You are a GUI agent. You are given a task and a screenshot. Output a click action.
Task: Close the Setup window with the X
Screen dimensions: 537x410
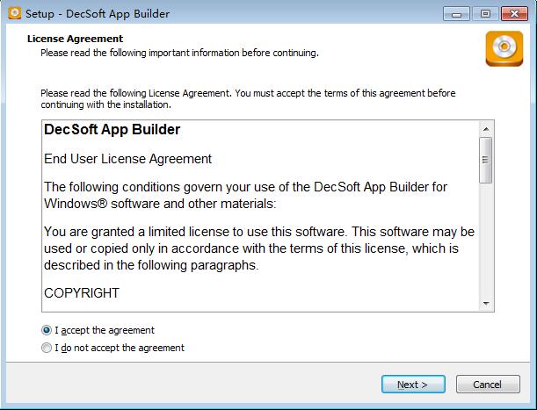(x=511, y=14)
